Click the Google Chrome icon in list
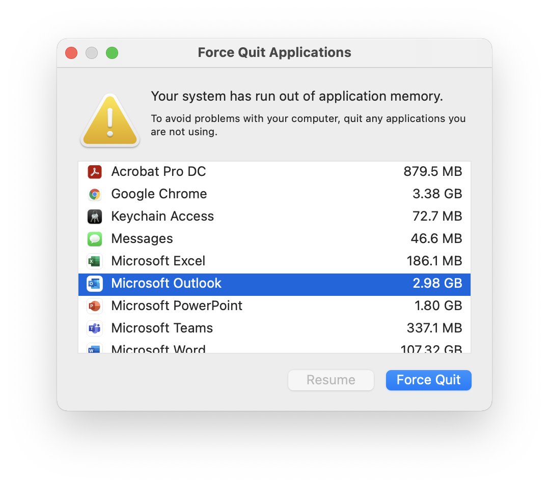The height and width of the screenshot is (486, 549). pos(95,194)
